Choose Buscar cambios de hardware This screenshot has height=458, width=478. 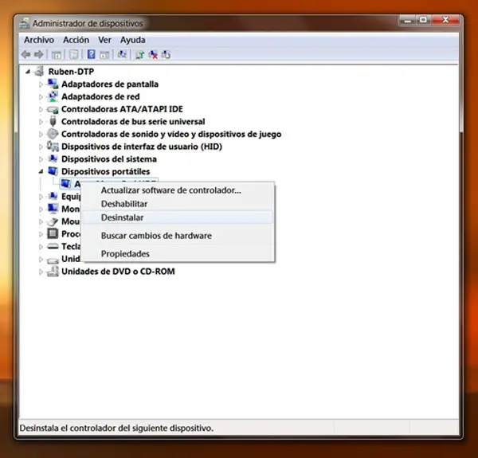[178, 236]
